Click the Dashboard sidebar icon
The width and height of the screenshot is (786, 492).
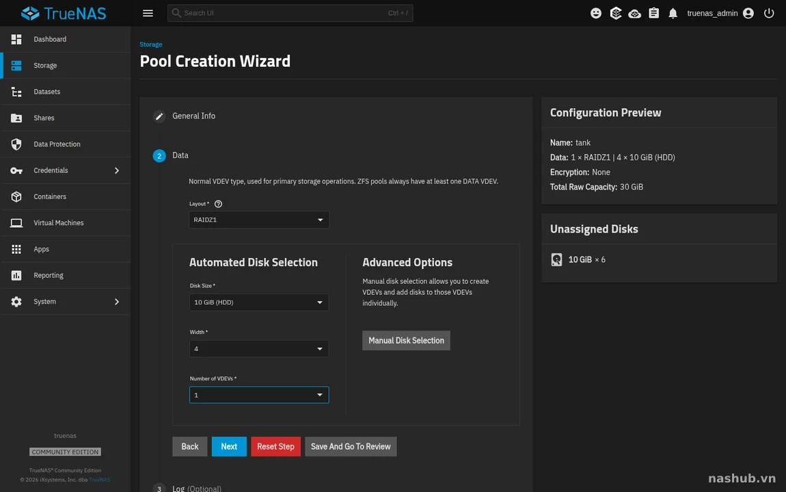pos(16,39)
